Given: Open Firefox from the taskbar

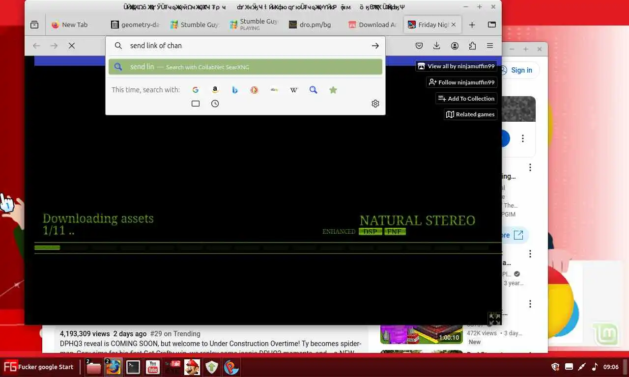Looking at the screenshot, I should pos(113,367).
